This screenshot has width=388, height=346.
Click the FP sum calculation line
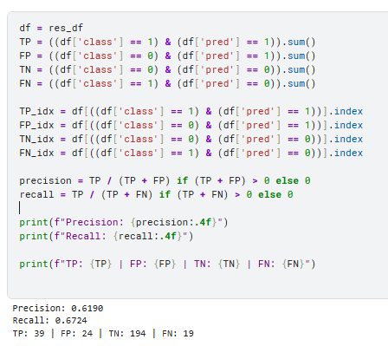pyautogui.click(x=167, y=55)
